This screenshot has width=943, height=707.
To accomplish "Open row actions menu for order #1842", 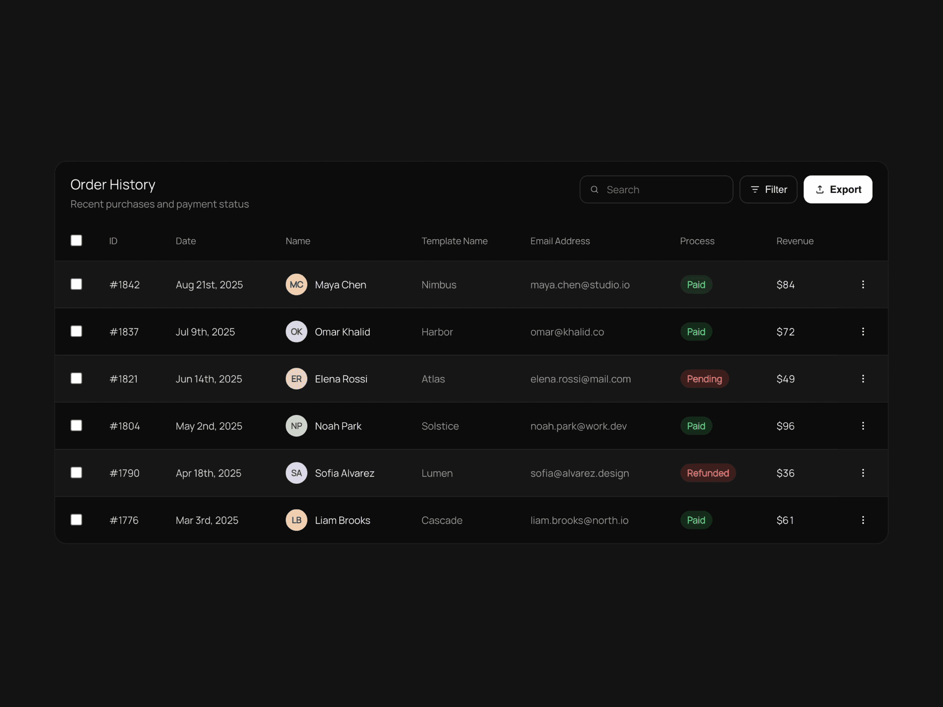I will [863, 284].
